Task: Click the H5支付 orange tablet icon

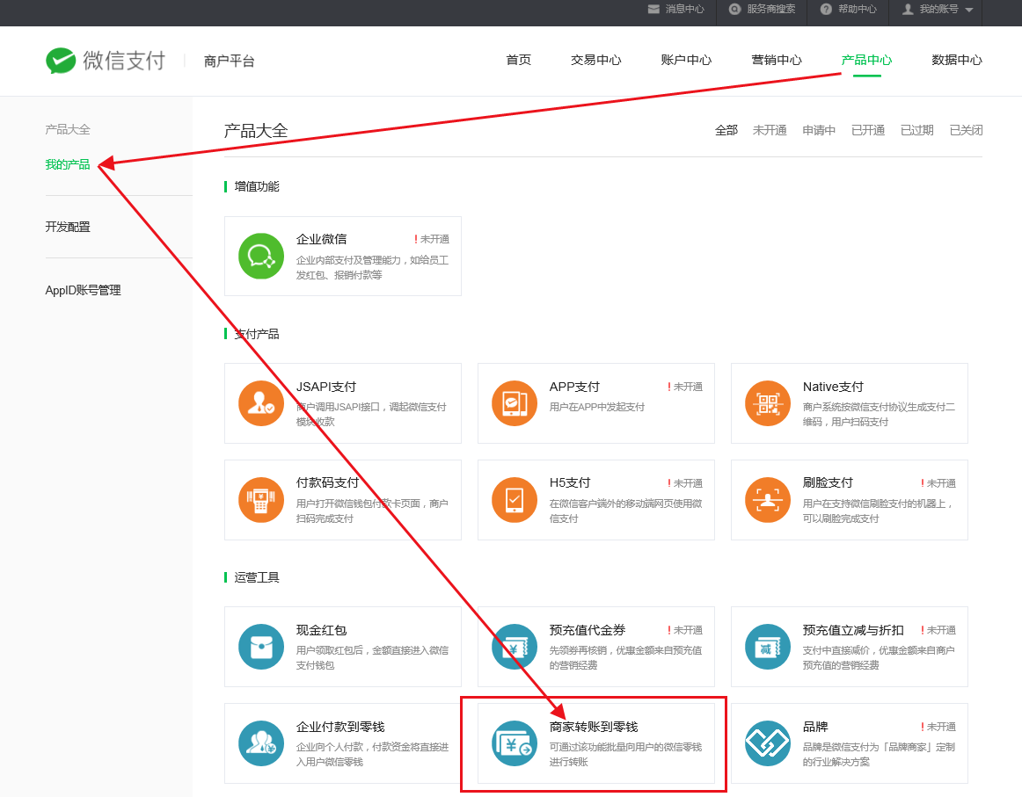Action: point(515,499)
